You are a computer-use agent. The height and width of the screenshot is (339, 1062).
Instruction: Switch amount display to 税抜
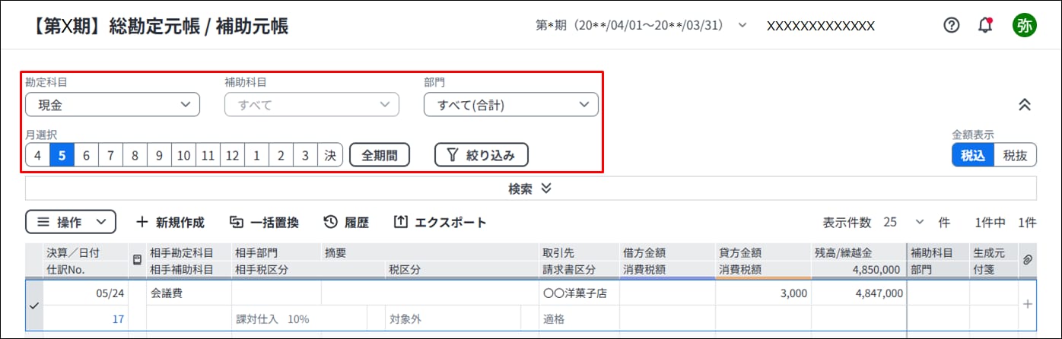1016,155
